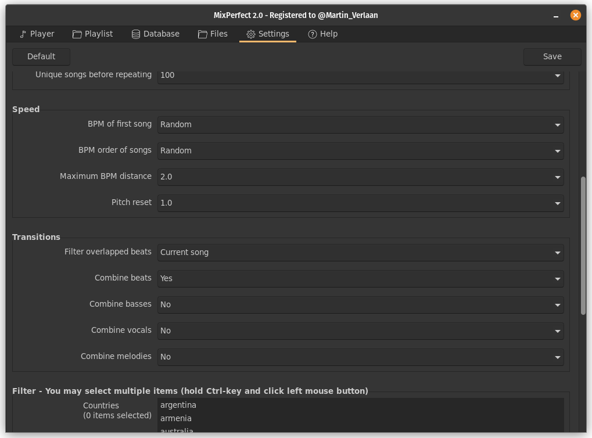Open the Combine melodies dropdown
The image size is (592, 438).
tap(361, 357)
